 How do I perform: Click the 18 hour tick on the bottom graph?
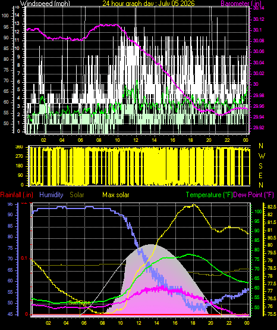tap(193, 323)
